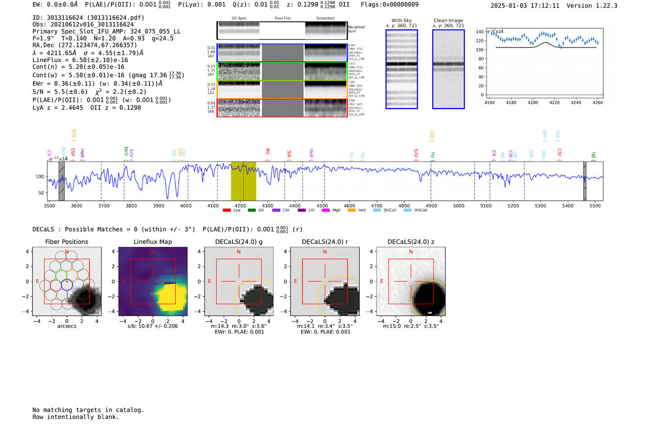Click the yellow highlighted region in spectrum
The image size is (650, 442).
tap(243, 181)
